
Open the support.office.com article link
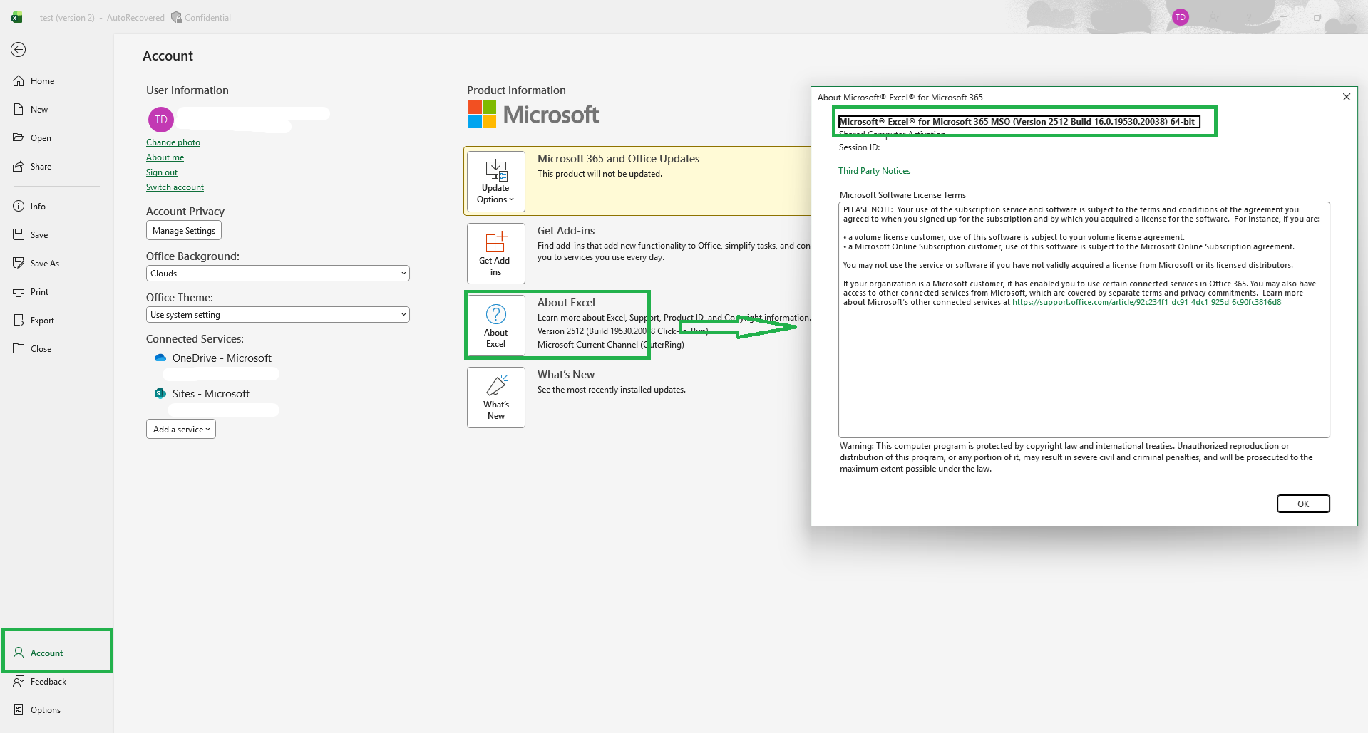pos(1146,302)
